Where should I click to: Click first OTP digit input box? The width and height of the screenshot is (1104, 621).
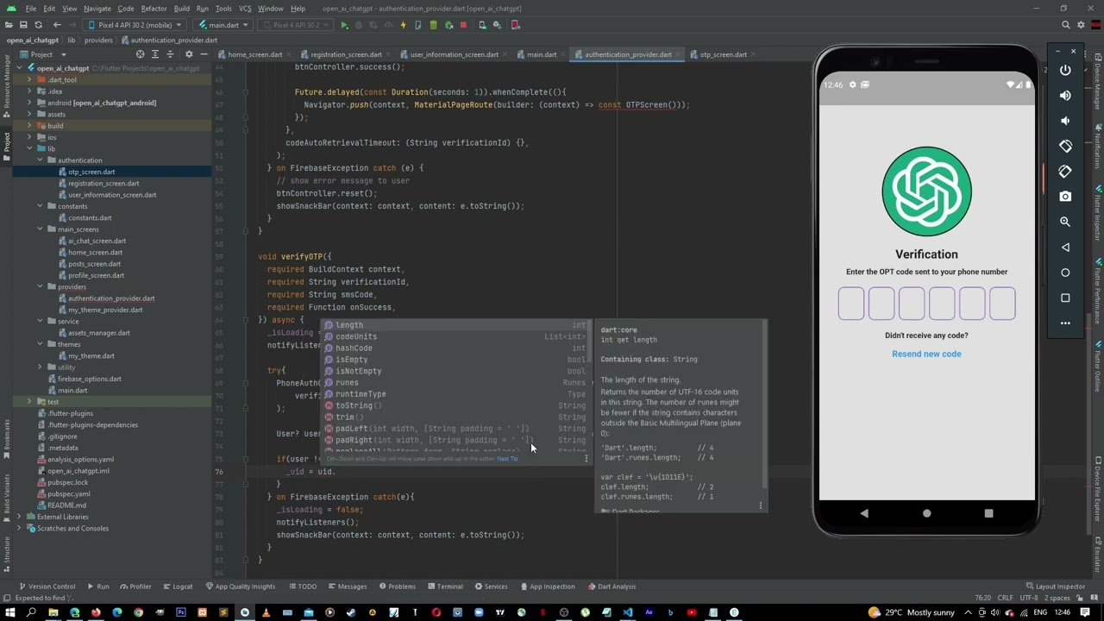tap(851, 304)
